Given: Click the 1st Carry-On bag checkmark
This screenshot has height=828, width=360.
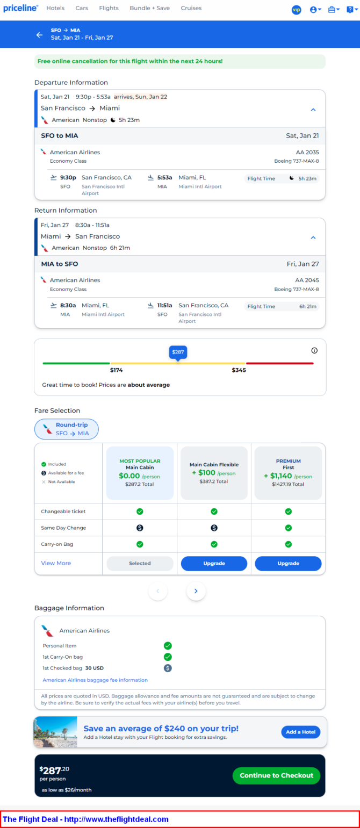Looking at the screenshot, I should (168, 657).
